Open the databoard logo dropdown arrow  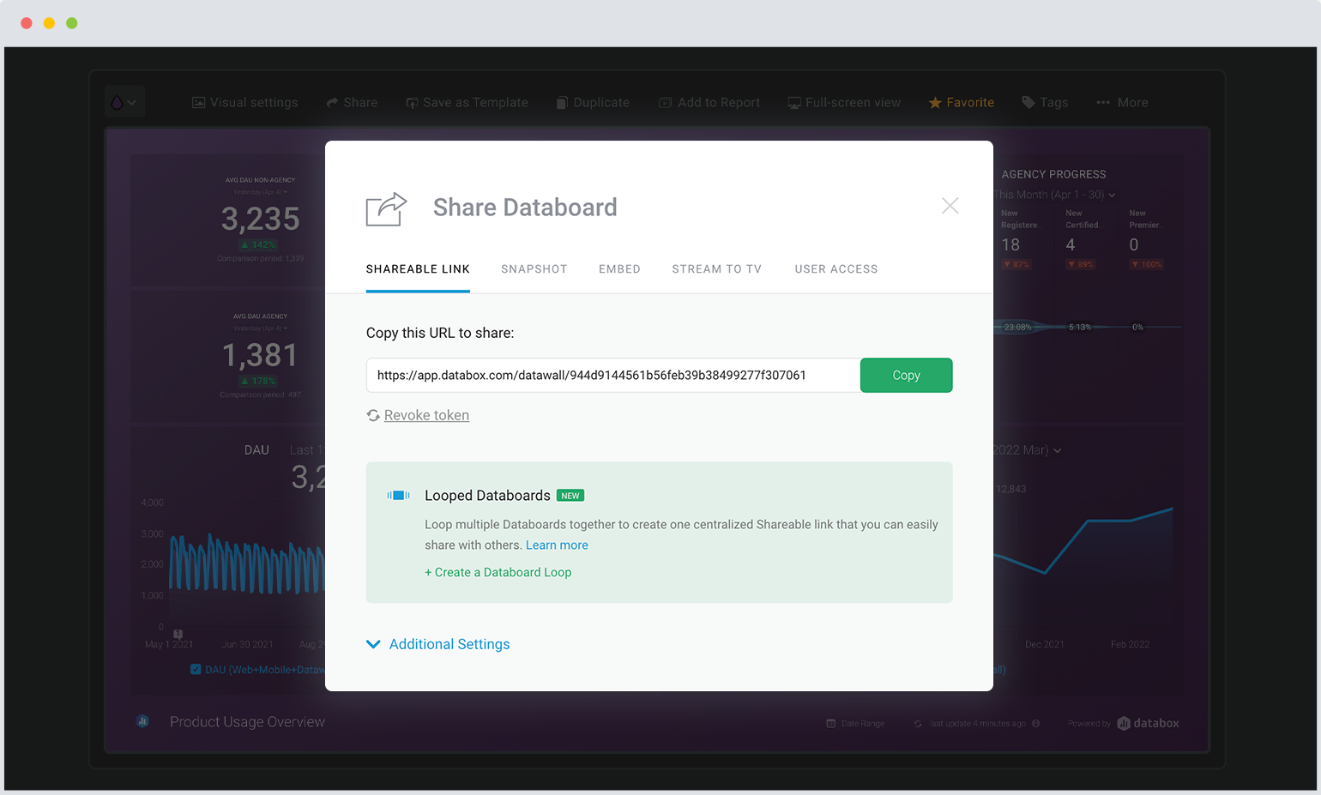[134, 100]
